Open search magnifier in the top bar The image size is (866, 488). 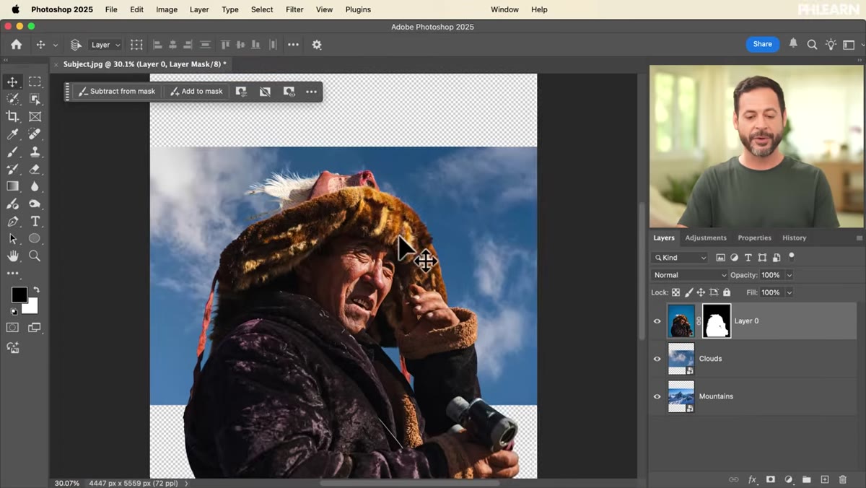812,45
